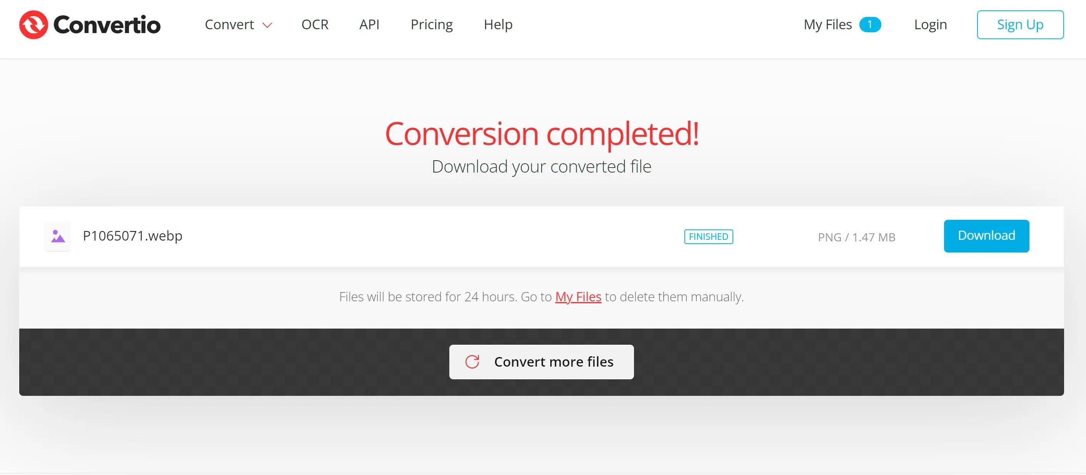Click the Sign Up button
The image size is (1086, 475).
coord(1020,24)
